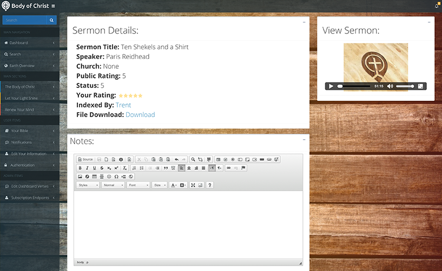
Task: Click the Link icon in editor toolbar
Action: click(229, 168)
